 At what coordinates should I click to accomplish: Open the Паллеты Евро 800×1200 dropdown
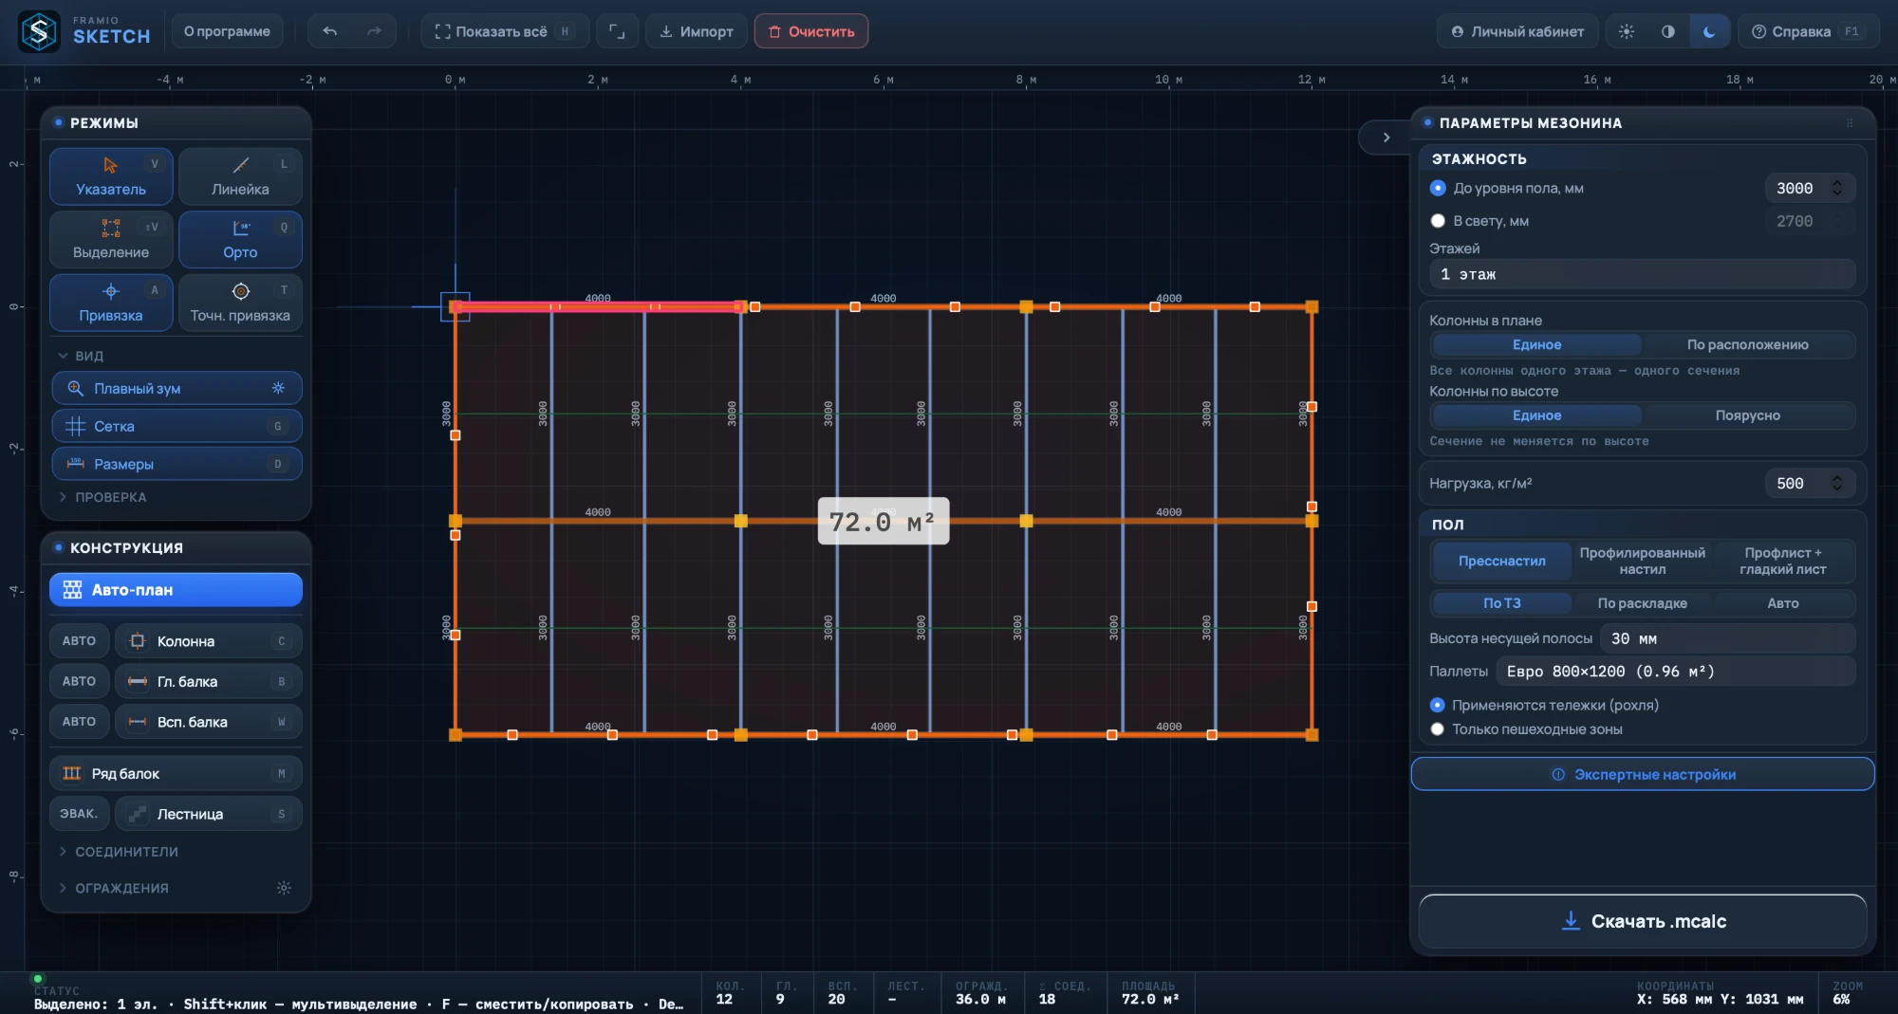pos(1675,672)
